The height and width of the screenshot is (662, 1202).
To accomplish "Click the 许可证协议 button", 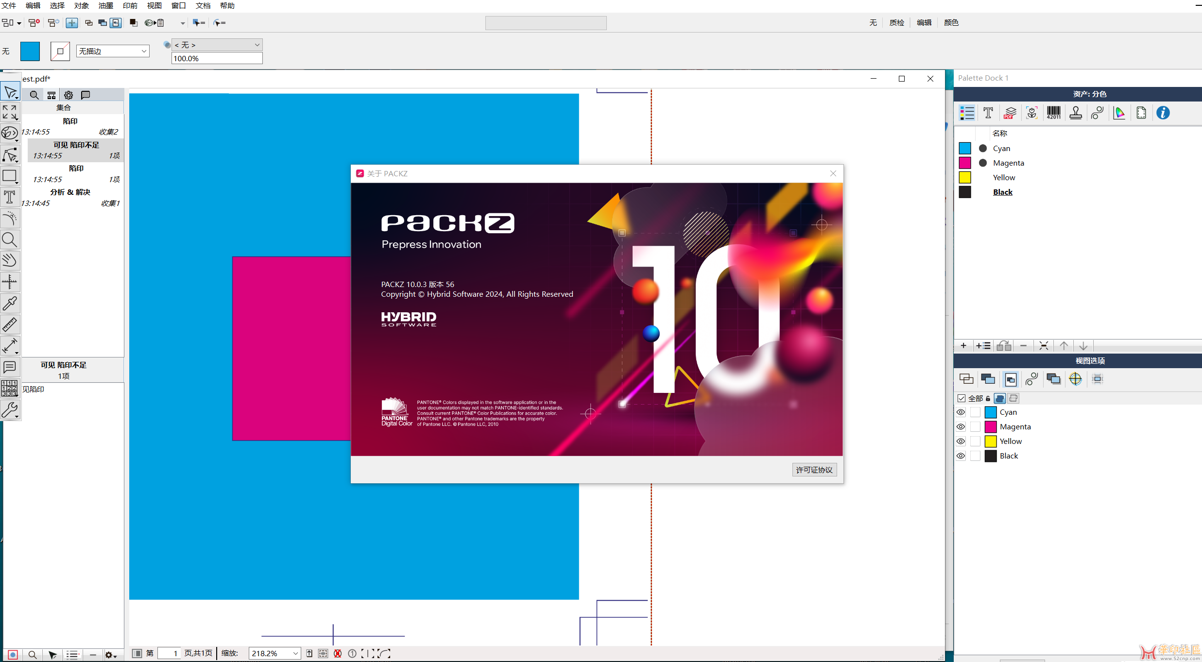I will [814, 470].
